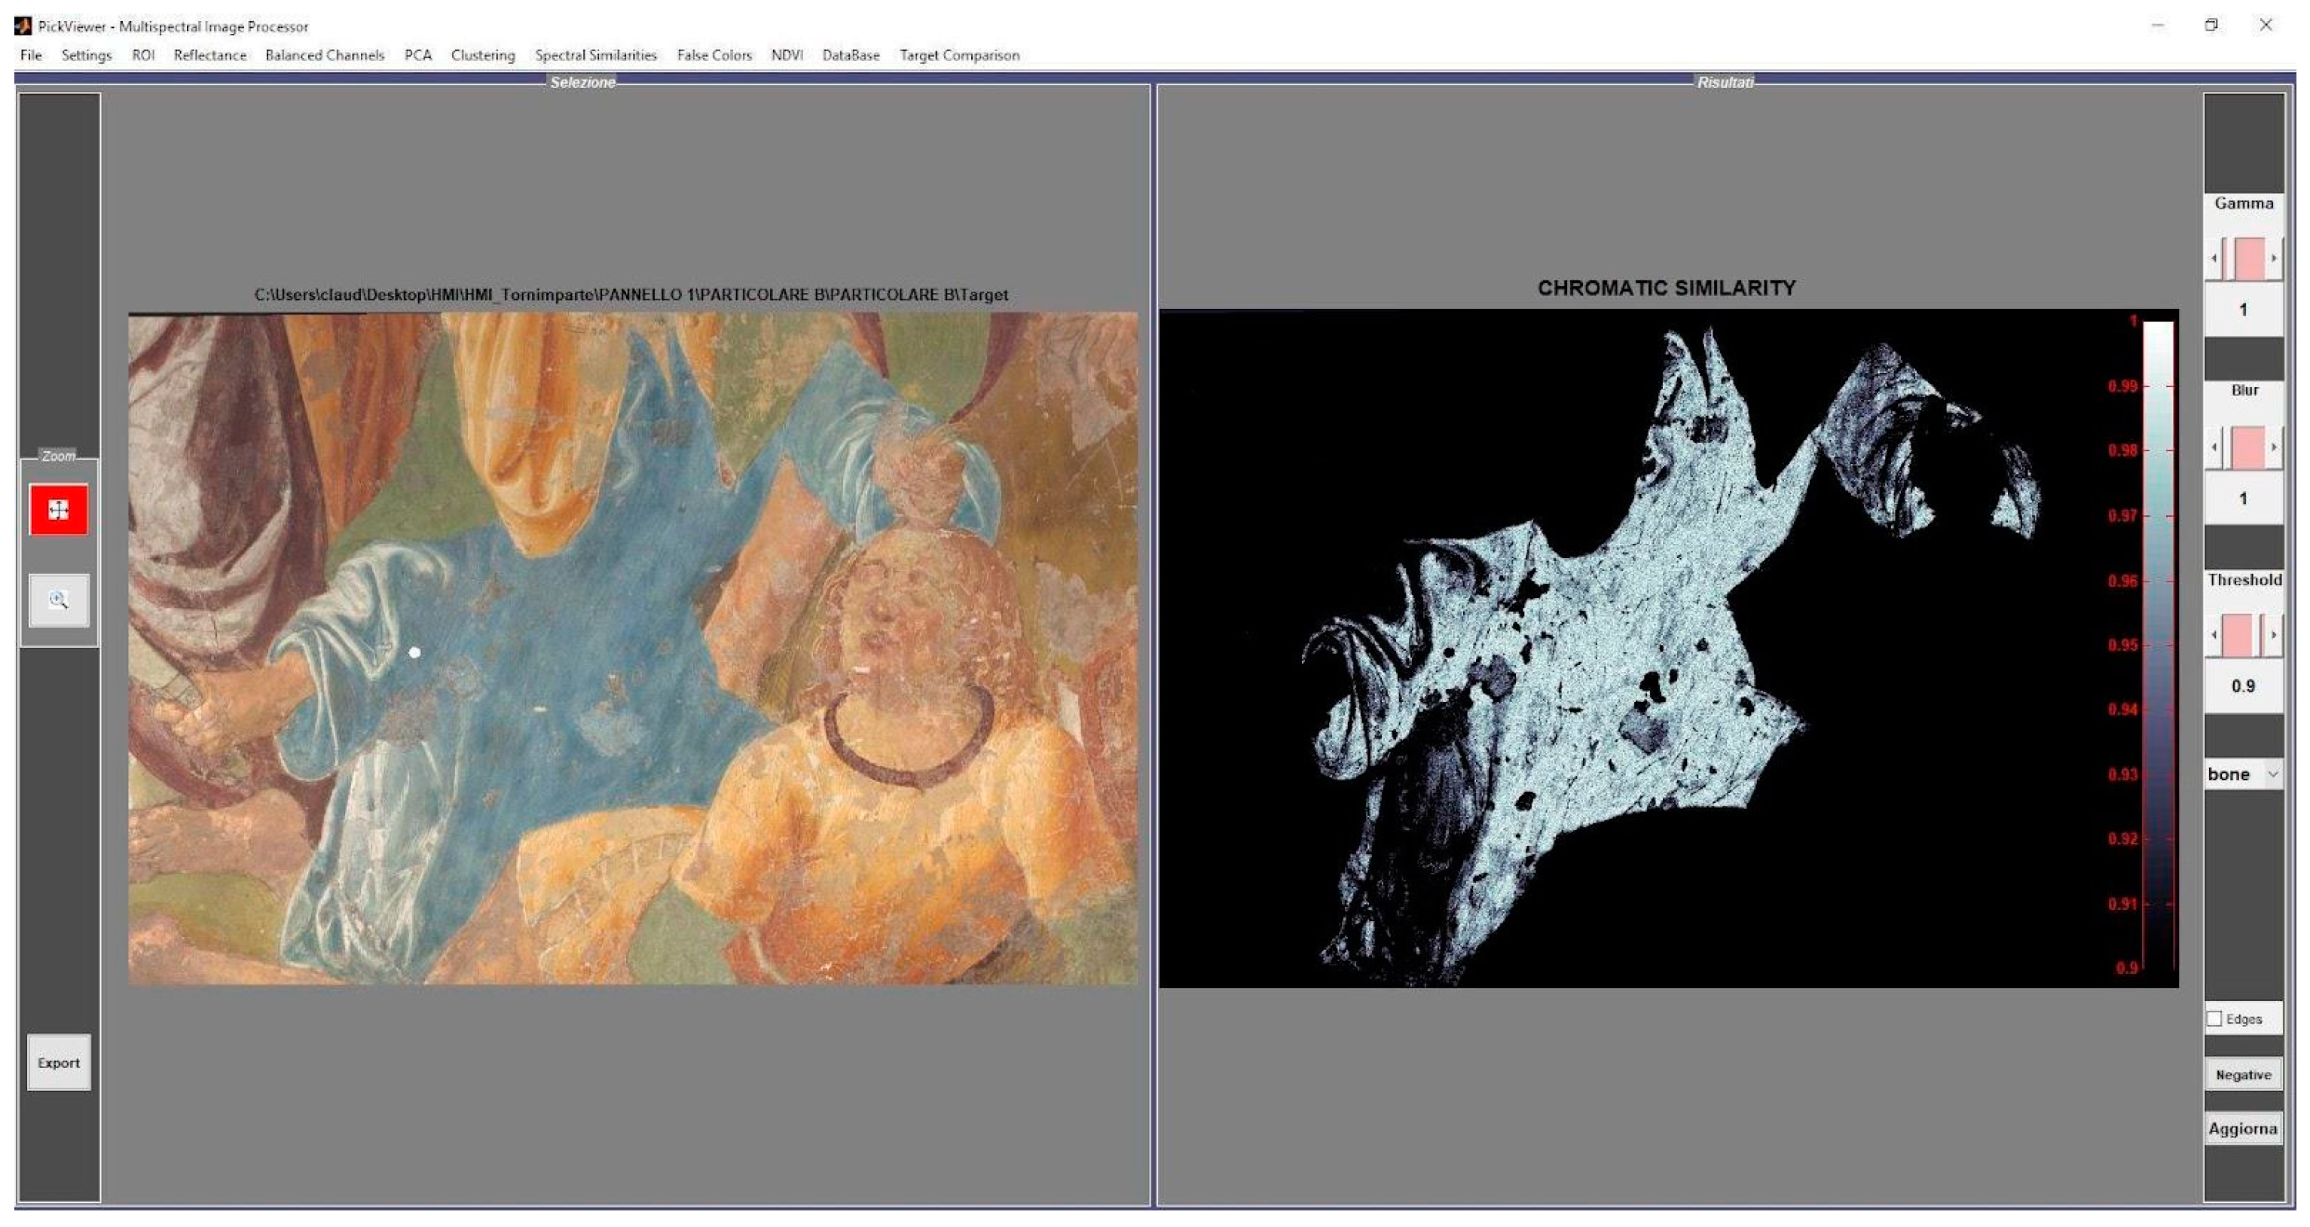Enable the Edges checkbox

(2215, 1018)
